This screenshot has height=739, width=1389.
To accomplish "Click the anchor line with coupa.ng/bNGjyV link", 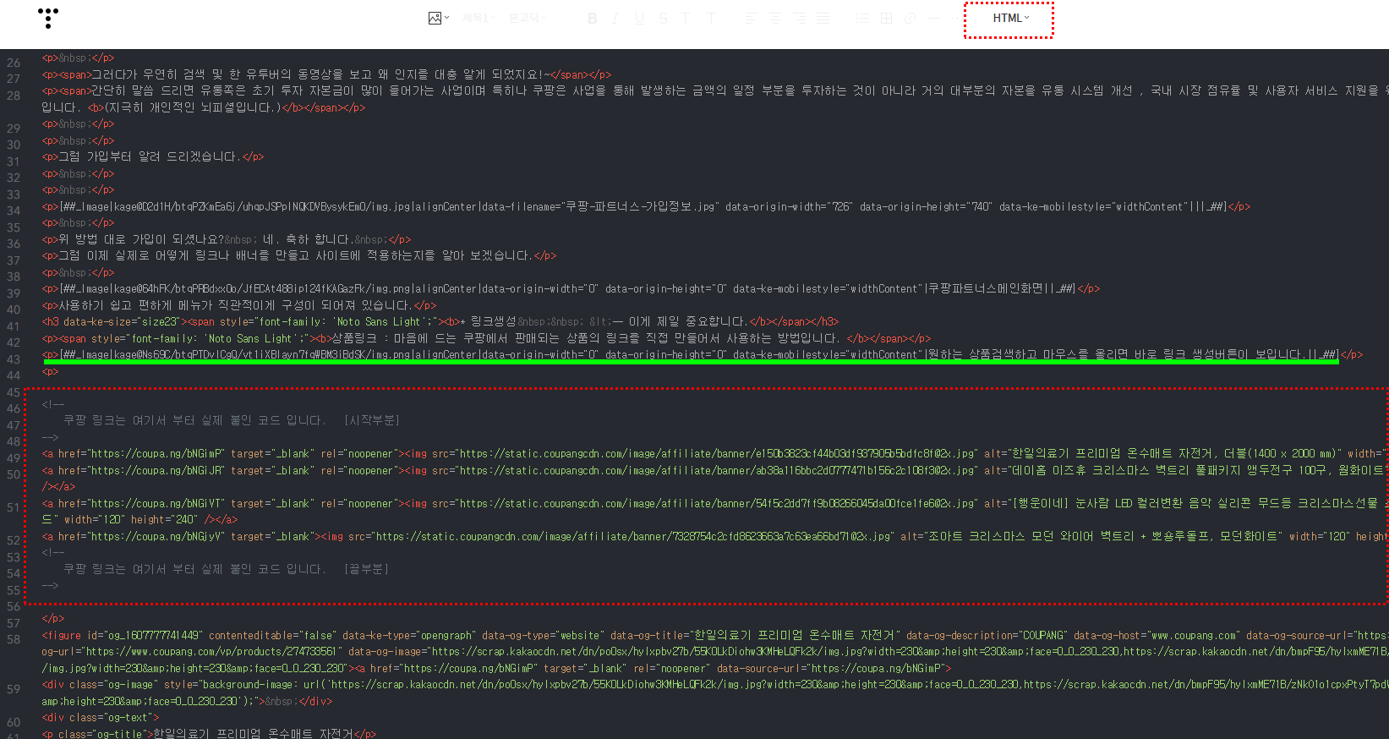I will (715, 536).
